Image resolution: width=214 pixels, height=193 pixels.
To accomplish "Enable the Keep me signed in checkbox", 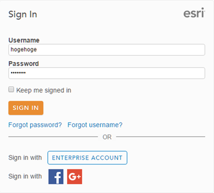I will 11,90.
